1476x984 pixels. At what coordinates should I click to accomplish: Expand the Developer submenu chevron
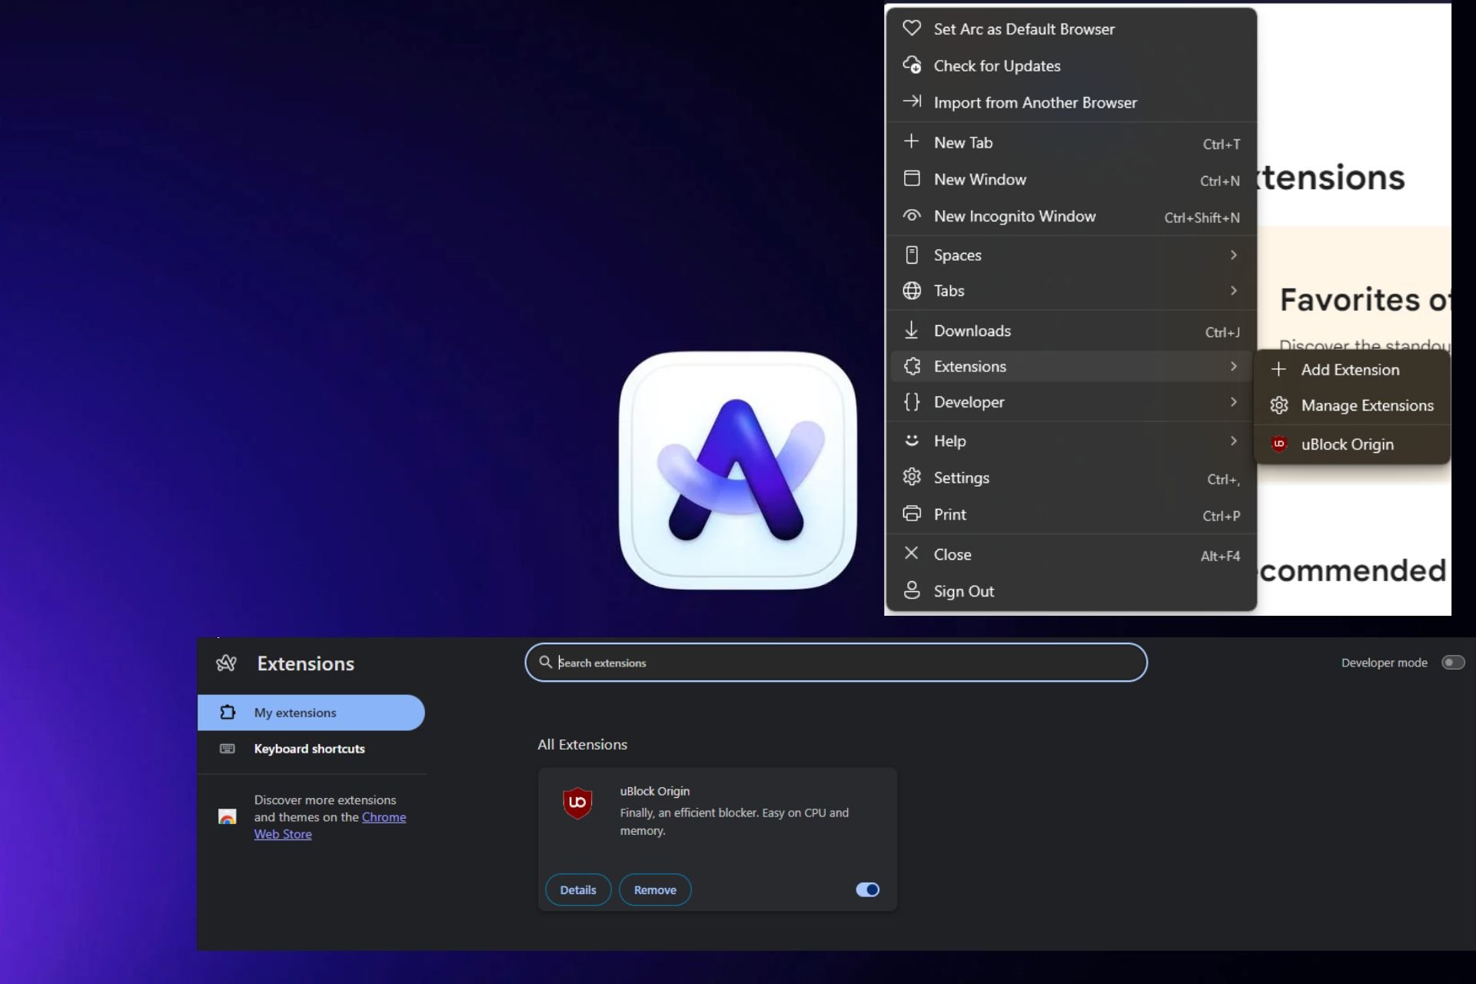(1233, 401)
